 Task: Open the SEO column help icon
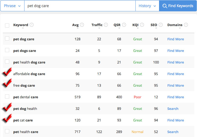[x=161, y=25]
